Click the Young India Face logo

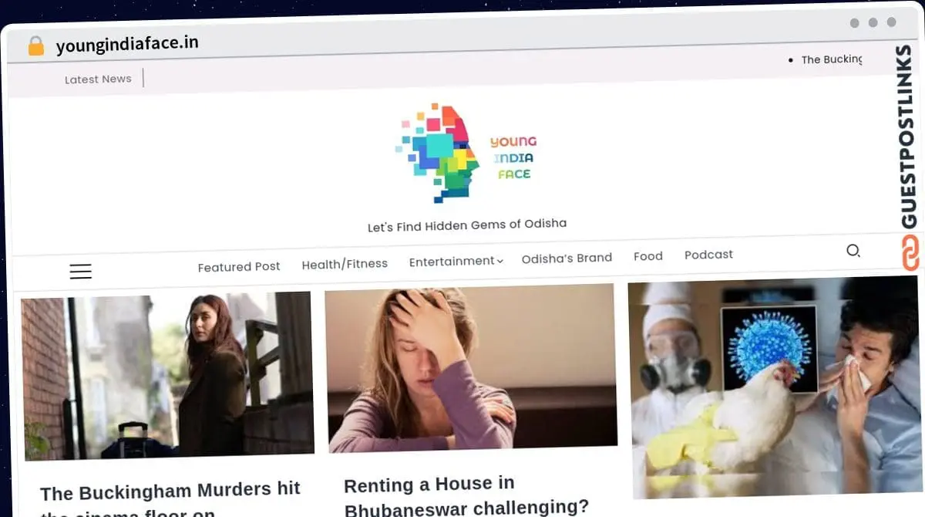466,154
